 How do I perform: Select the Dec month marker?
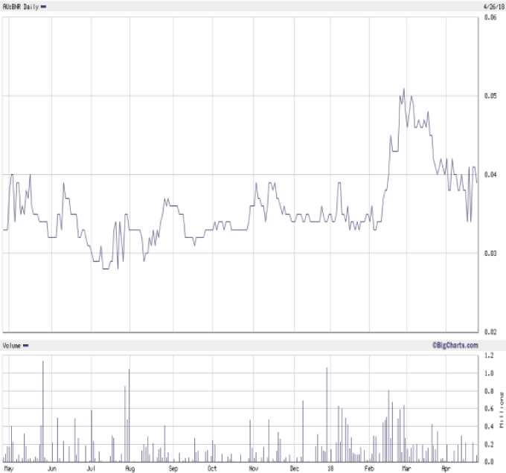[x=295, y=469]
